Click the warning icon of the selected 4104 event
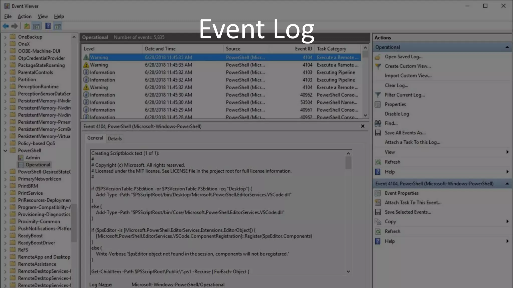This screenshot has width=513, height=288. [86, 57]
